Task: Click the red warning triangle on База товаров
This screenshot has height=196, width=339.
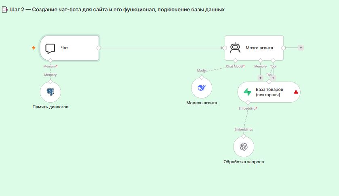Action: 296,92
